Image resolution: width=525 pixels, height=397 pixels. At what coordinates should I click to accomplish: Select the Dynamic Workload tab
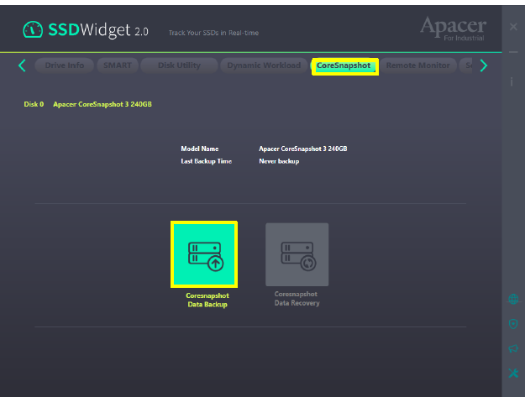point(264,65)
